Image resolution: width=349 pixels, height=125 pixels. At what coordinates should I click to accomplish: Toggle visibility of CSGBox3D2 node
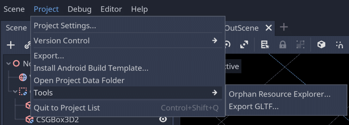163,120
